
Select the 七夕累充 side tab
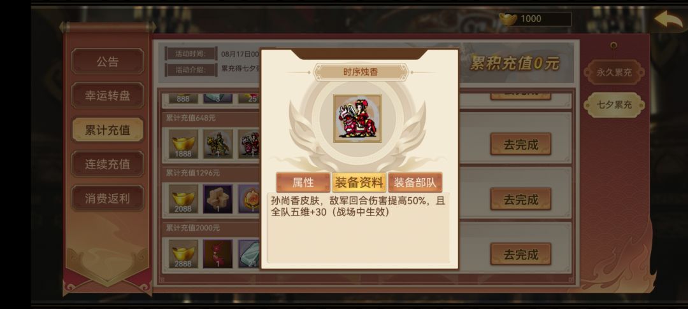(x=614, y=105)
